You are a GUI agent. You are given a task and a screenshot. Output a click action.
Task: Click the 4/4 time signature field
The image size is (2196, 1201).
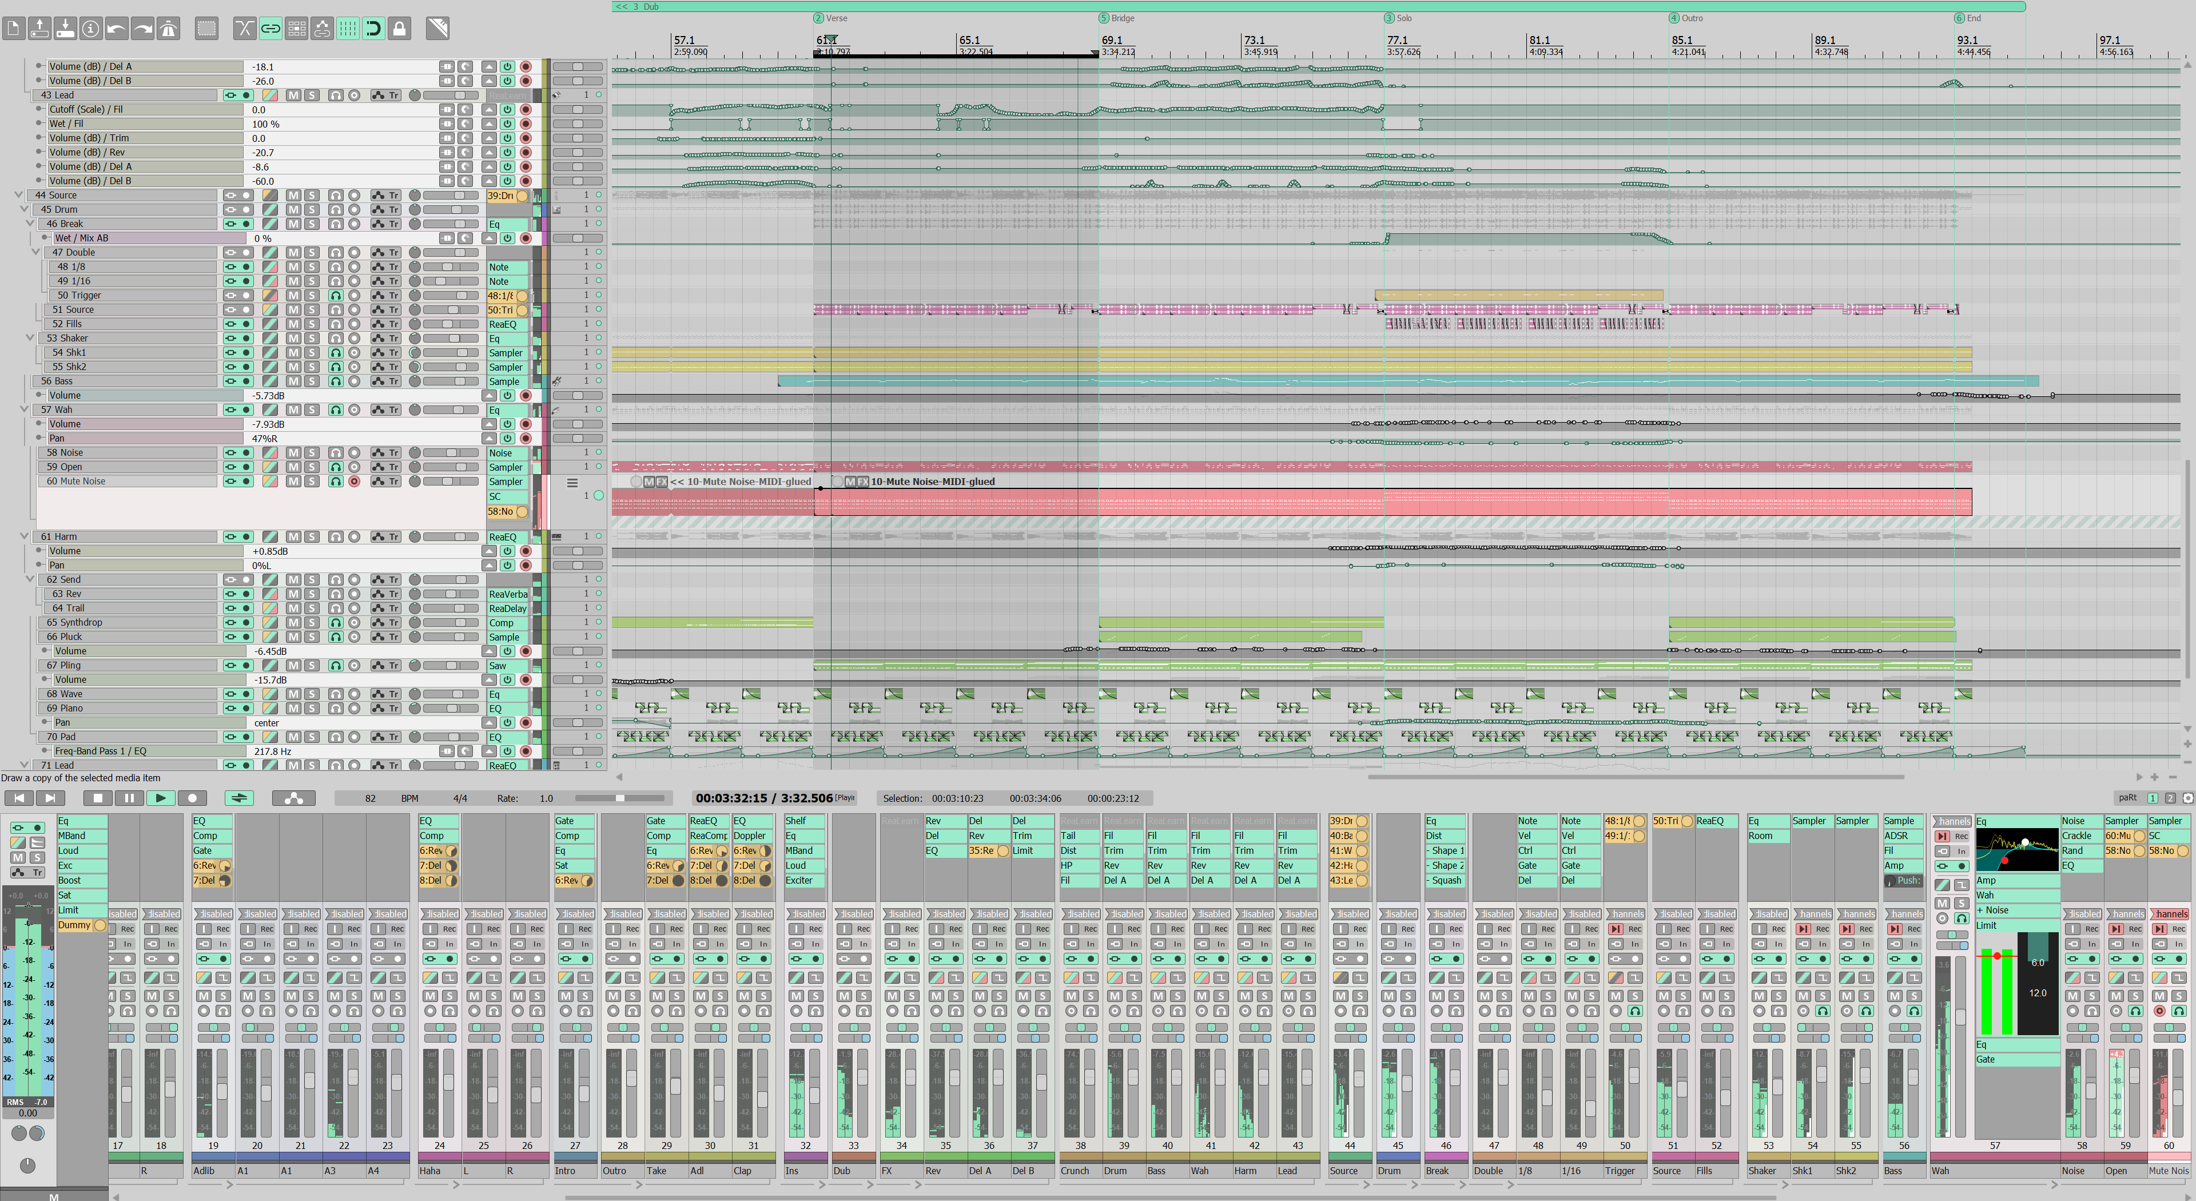(x=459, y=799)
